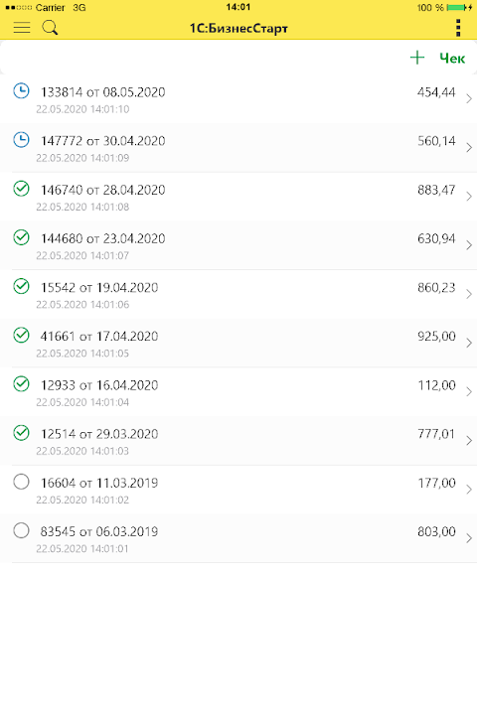Select row '16604 от 11.03.2019'
Viewport: 477px width, 718px height.
238,490
